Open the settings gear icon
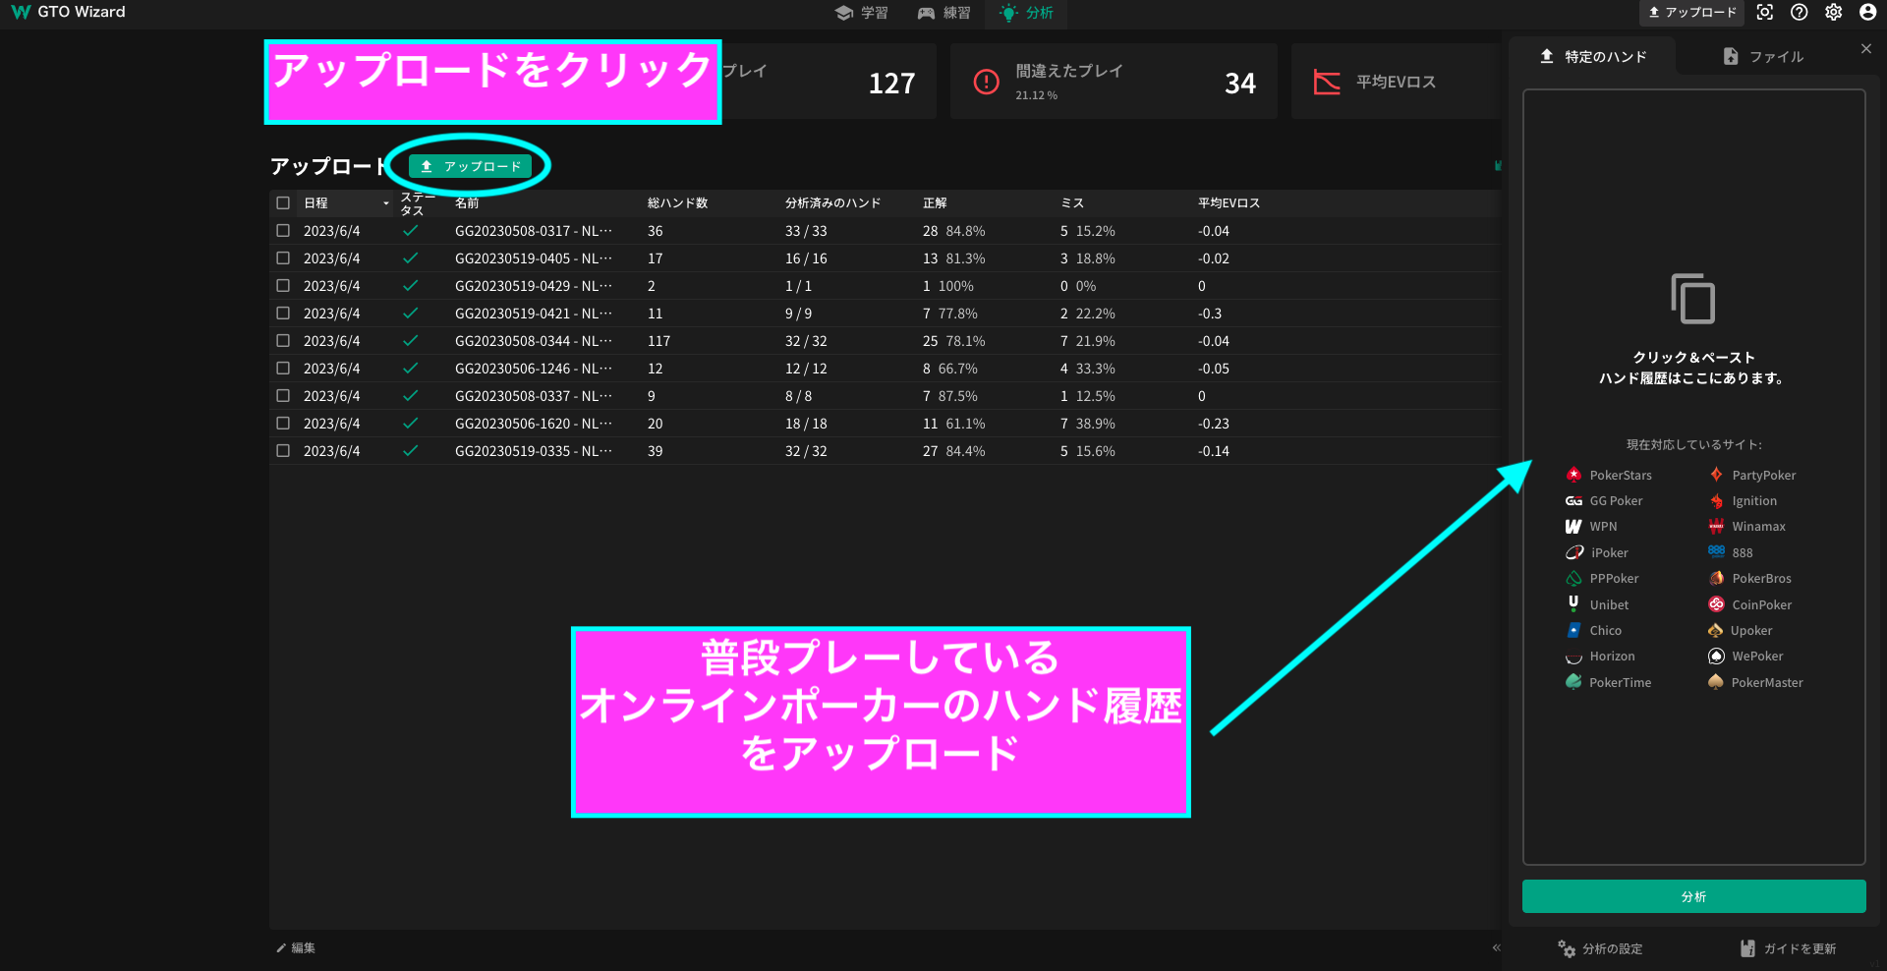The width and height of the screenshot is (1887, 971). pyautogui.click(x=1834, y=13)
